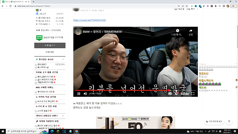Open the Chrome media control icon
This screenshot has width=238, height=134.
[220, 6]
